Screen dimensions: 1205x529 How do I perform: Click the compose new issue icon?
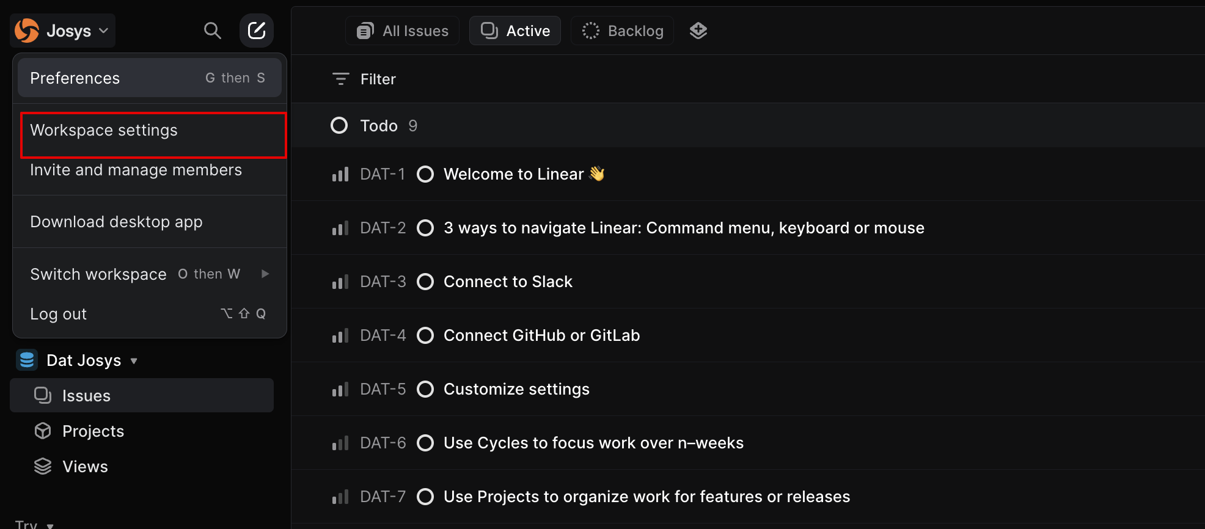tap(257, 31)
